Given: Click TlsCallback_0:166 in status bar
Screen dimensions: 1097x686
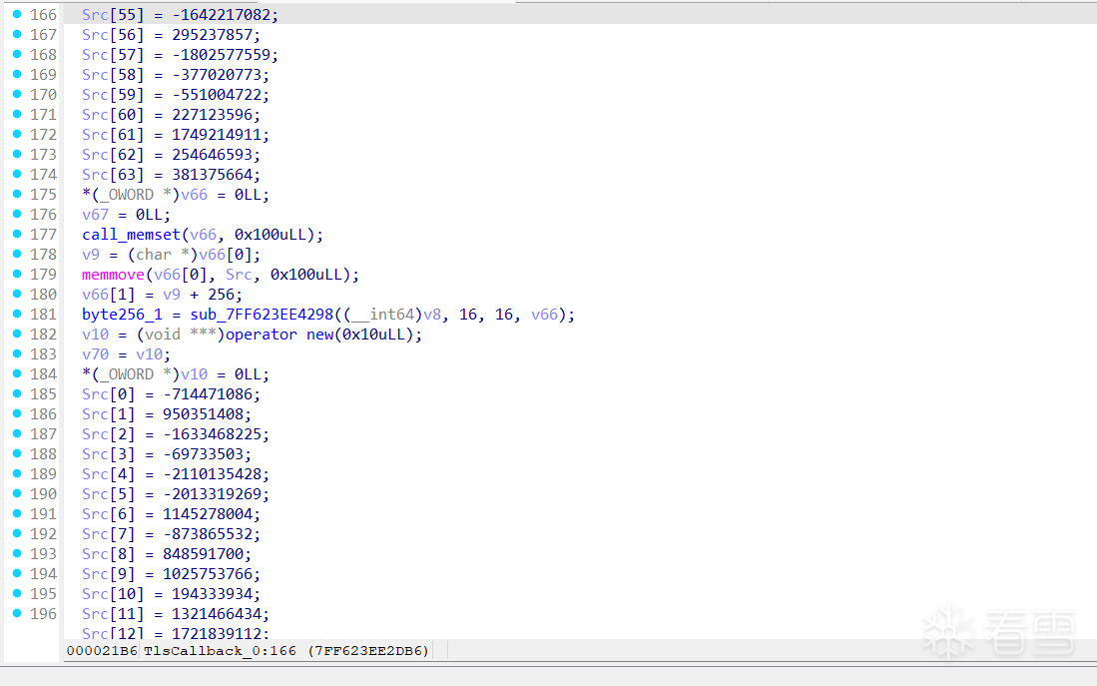Looking at the screenshot, I should 220,651.
